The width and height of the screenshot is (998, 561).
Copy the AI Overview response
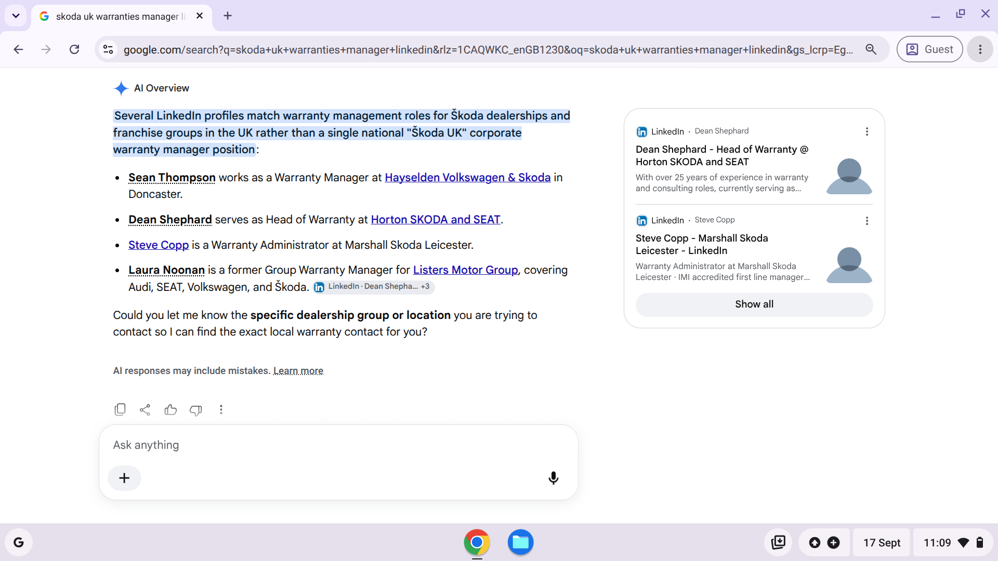pos(120,410)
